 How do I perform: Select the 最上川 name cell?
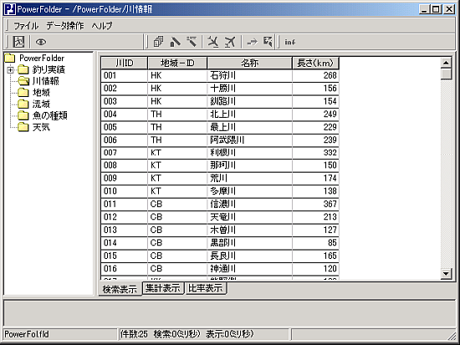(x=250, y=127)
